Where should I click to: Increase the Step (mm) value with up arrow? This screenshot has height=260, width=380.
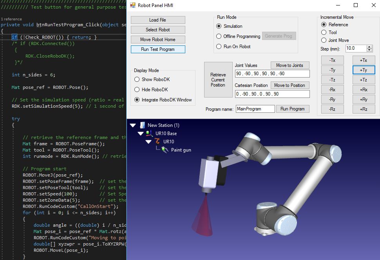(369, 47)
